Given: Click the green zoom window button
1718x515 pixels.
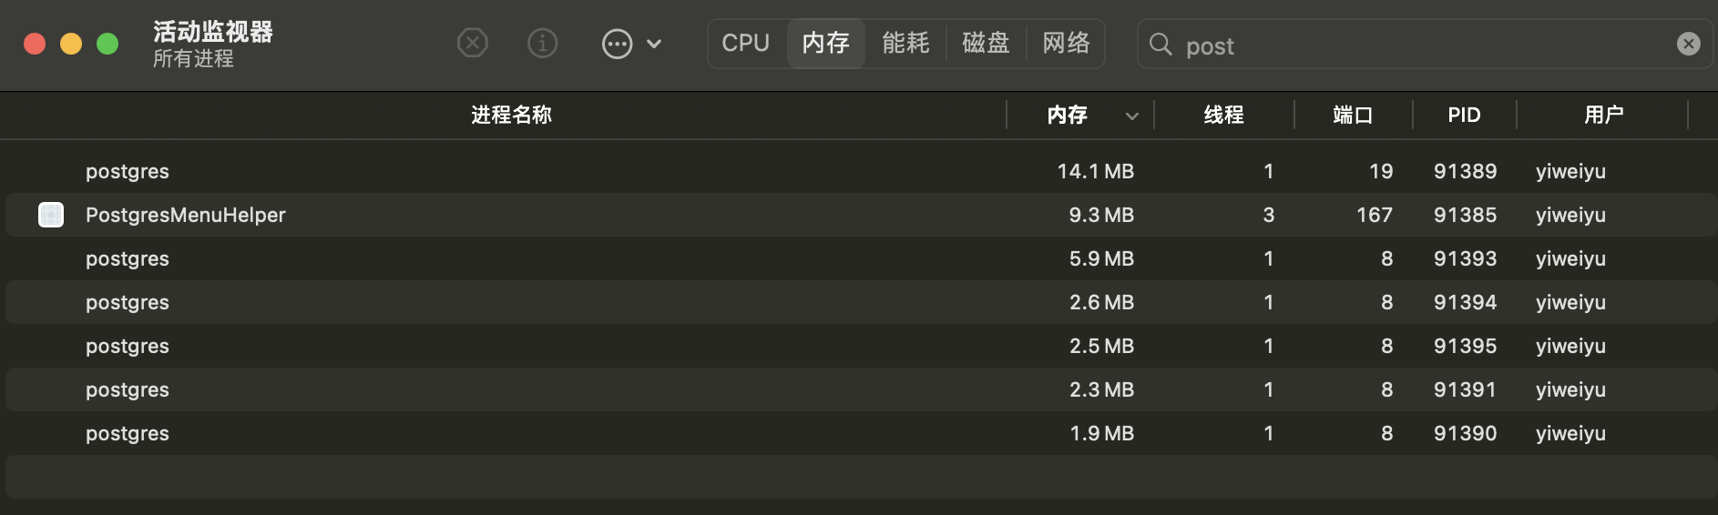Looking at the screenshot, I should point(107,44).
